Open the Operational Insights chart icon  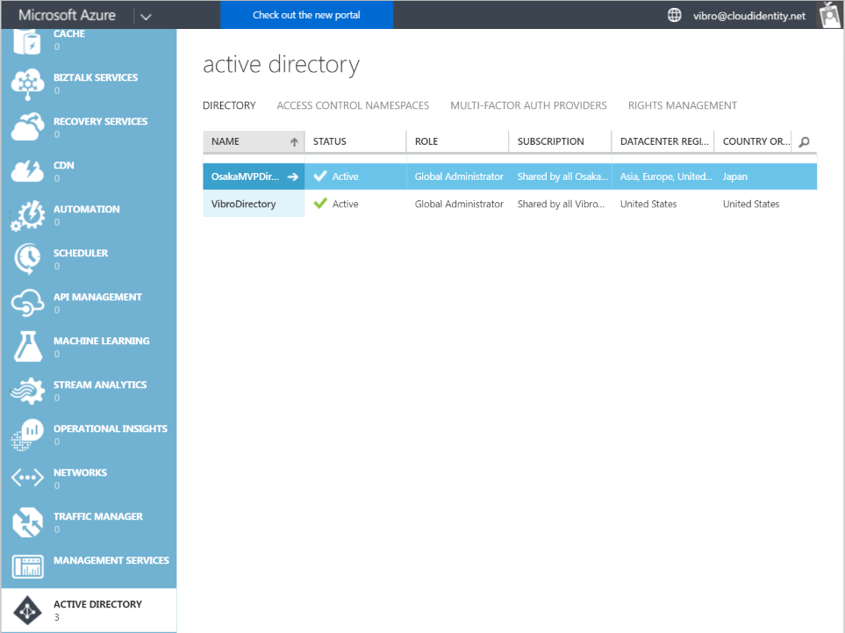tap(27, 435)
